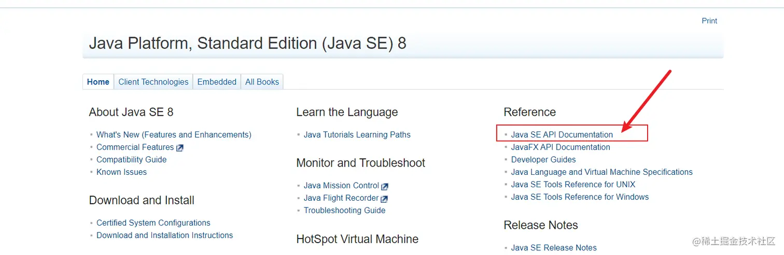Go to the Home tab
The image size is (784, 255).
(98, 82)
